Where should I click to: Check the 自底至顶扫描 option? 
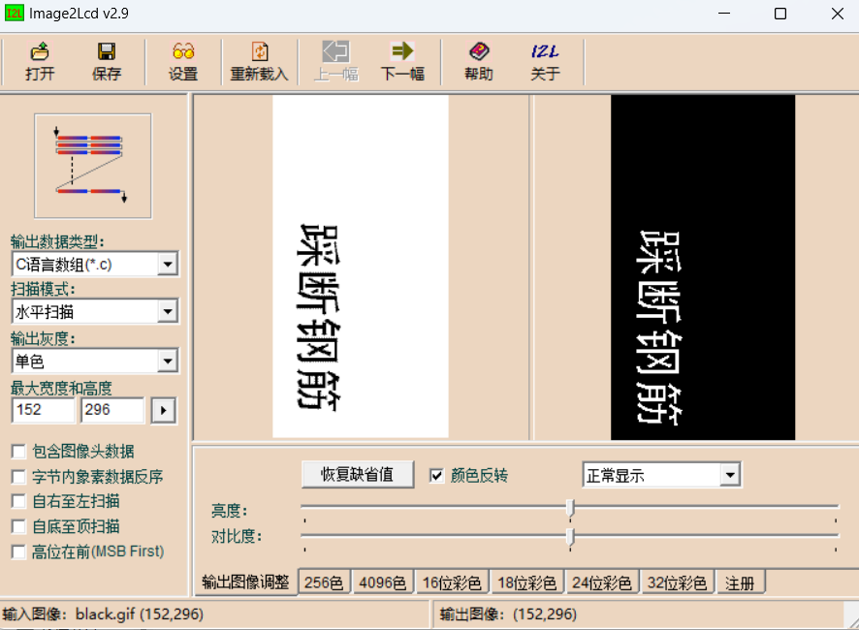(18, 527)
